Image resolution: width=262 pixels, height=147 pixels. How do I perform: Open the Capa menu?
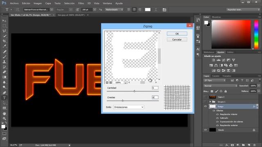48,3
